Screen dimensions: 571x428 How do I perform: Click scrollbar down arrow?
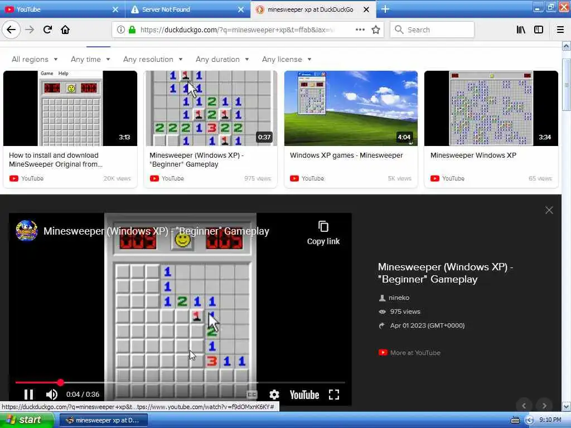tap(567, 406)
